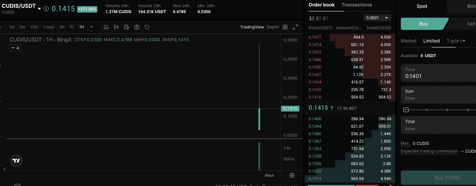Screen dimensions: 476x186
Task: Click bid price 0.1353 row
Action: (350, 149)
